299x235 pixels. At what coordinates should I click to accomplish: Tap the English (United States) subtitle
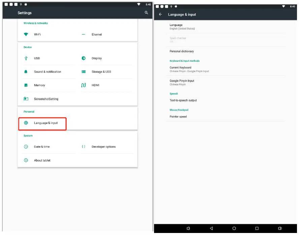tap(182, 29)
